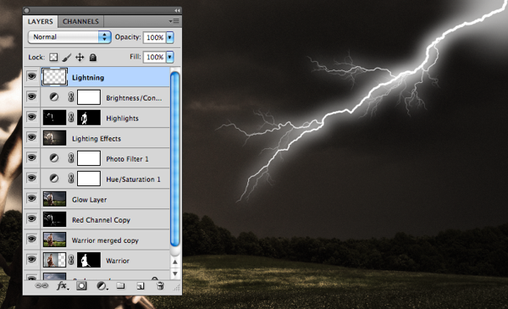This screenshot has height=309, width=508.
Task: Click the Opacity 100% field
Action: click(x=155, y=37)
